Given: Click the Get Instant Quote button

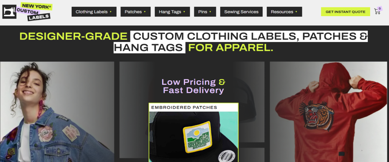Looking at the screenshot, I should pyautogui.click(x=345, y=12).
